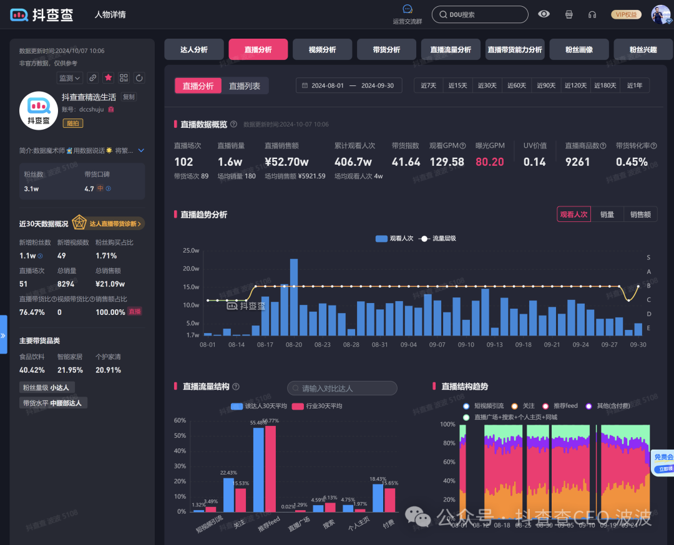Open 带货口碑 detail arrow icon
Image resolution: width=674 pixels, height=545 pixels.
pyautogui.click(x=109, y=188)
